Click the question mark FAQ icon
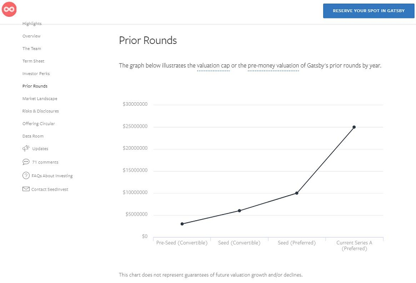This screenshot has height=283, width=416. (x=26, y=176)
